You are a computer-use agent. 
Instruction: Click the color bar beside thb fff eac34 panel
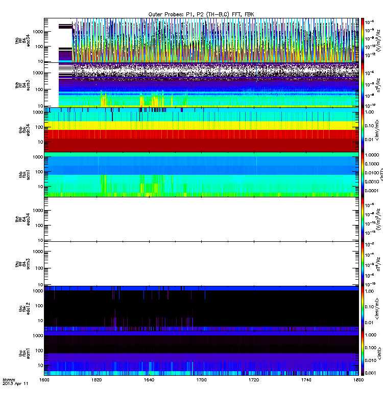(363, 40)
